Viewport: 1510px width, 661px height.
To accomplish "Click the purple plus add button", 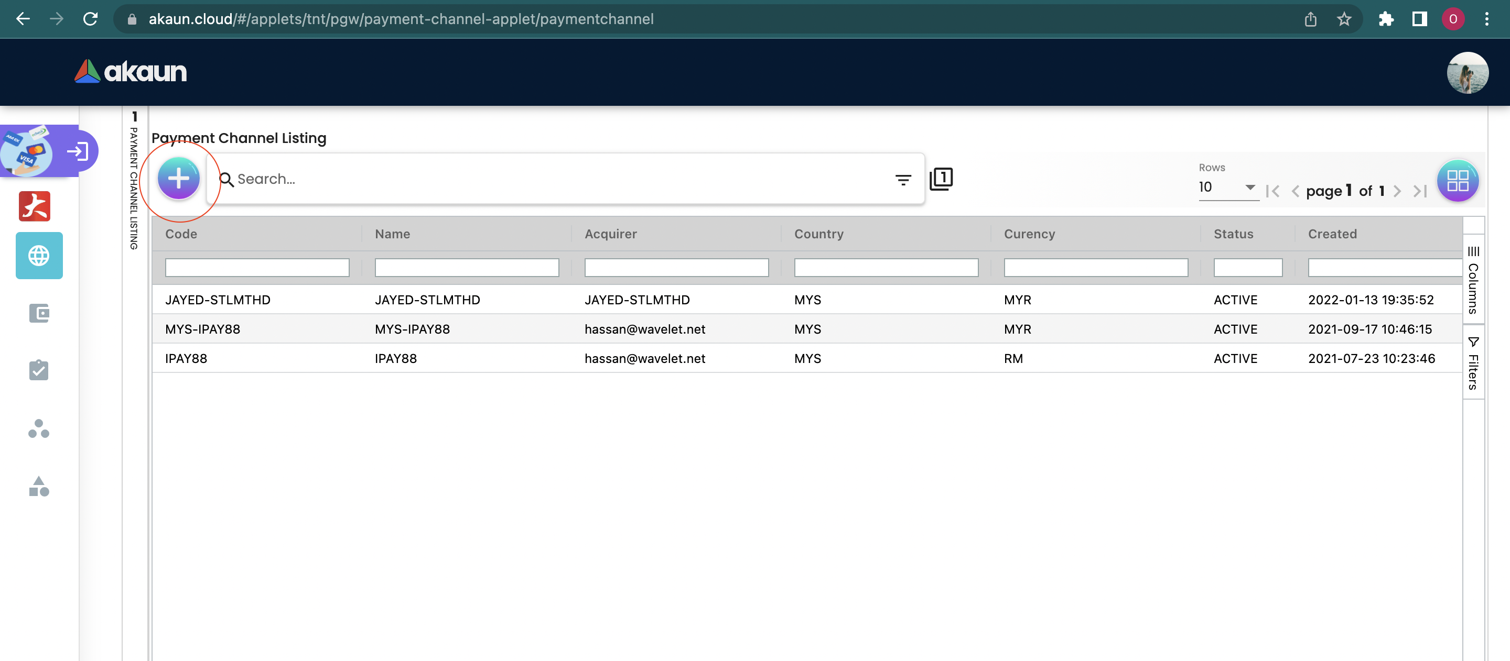I will coord(179,178).
